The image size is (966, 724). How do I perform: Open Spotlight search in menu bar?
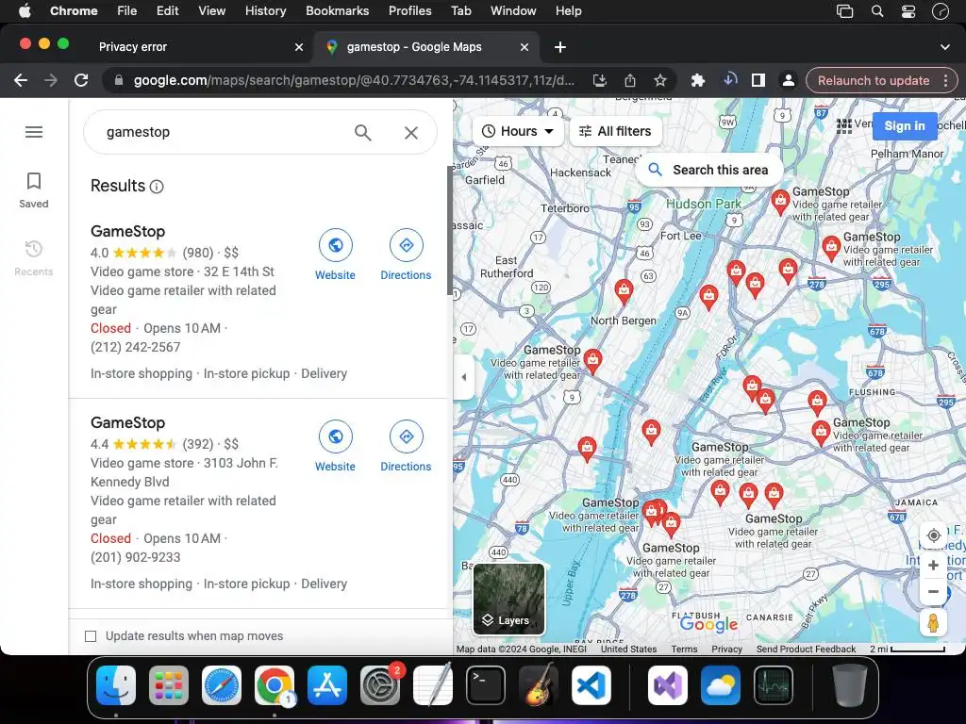point(877,11)
